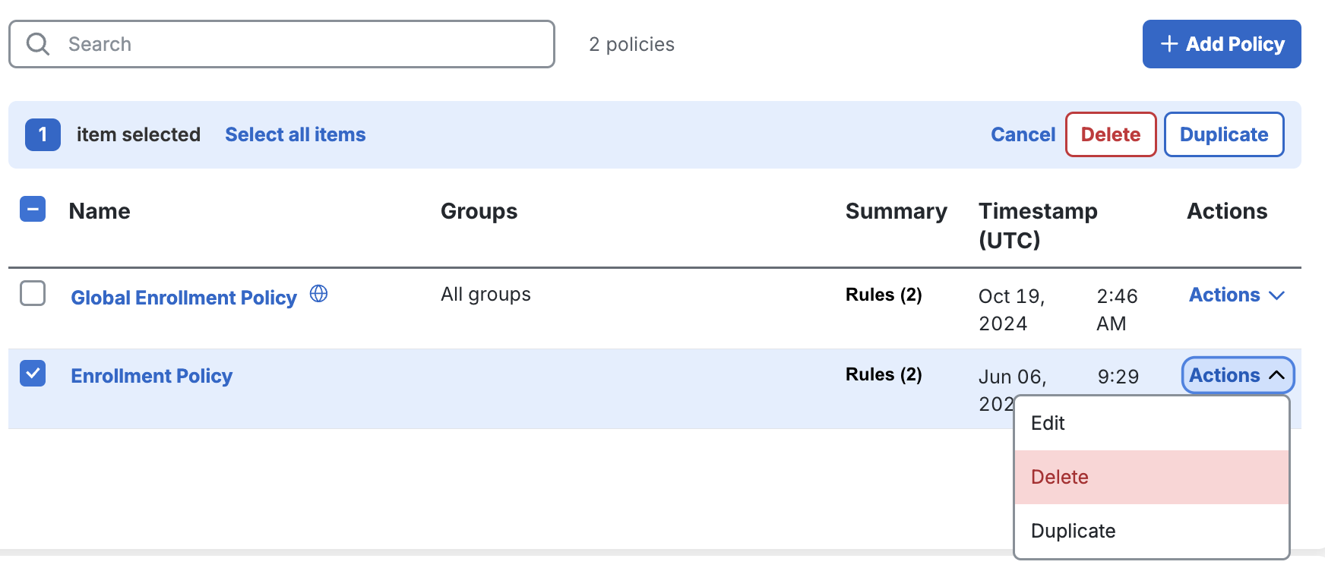Image resolution: width=1325 pixels, height=568 pixels.
Task: Click the chevron on Global Enrollment Policy Actions
Action: coord(1278,295)
